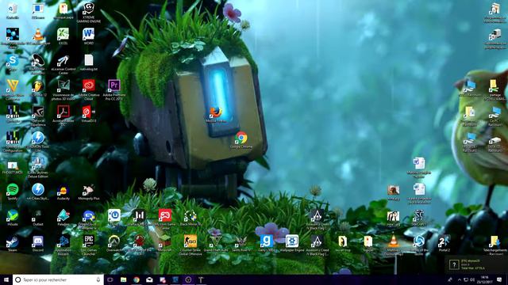The image size is (508, 285).
Task: Open the Grand Theft Auto V shortcut
Action: (216, 243)
